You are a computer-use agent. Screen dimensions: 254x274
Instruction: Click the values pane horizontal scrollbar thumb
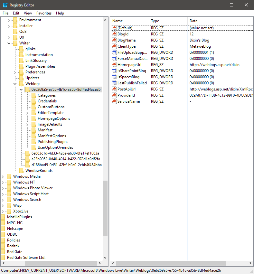pos(171,263)
